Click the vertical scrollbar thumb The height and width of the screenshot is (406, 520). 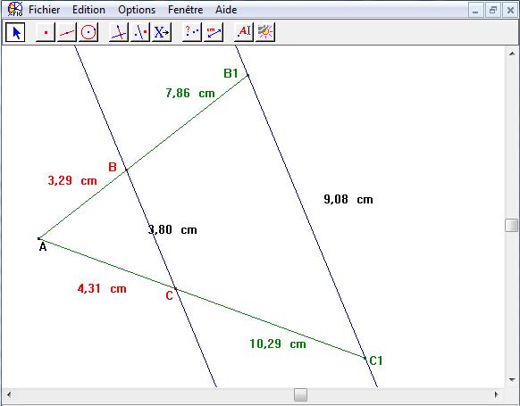coord(511,226)
